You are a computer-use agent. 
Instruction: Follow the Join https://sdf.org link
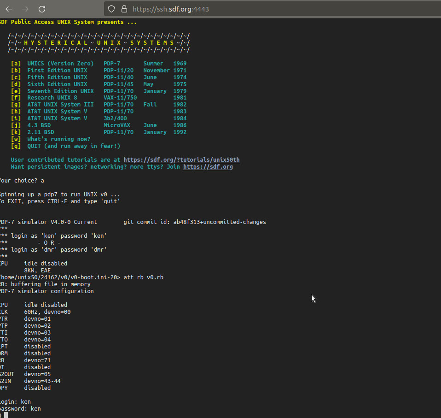pyautogui.click(x=208, y=167)
